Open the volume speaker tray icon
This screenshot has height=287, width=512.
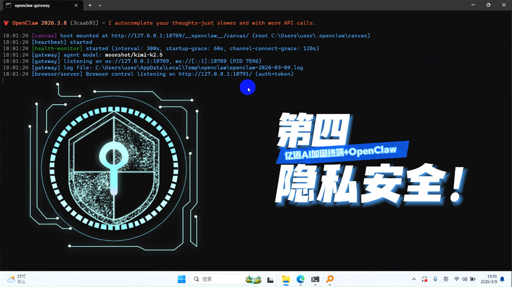point(464,279)
